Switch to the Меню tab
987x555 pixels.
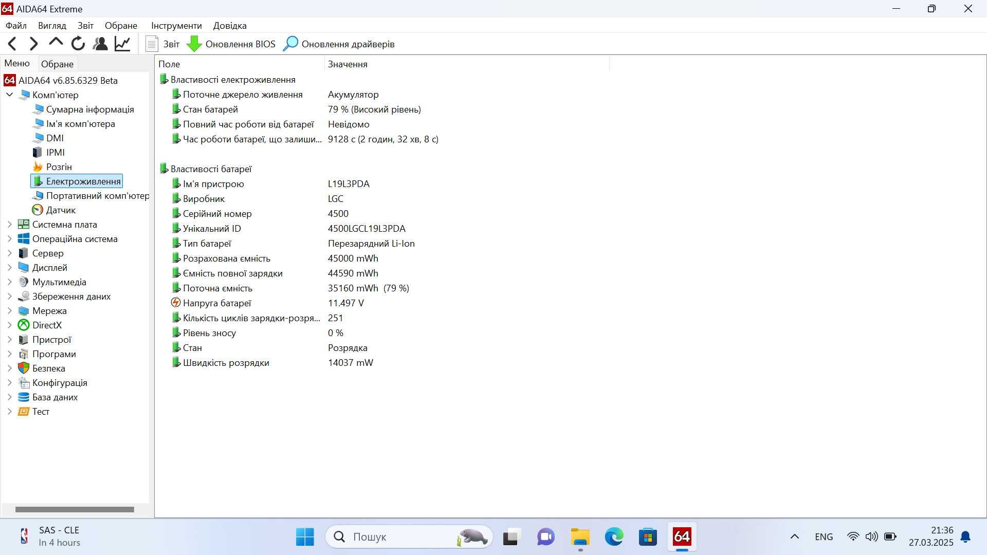click(17, 63)
